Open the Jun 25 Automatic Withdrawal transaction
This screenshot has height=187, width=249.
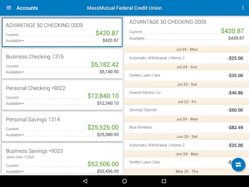186,145
